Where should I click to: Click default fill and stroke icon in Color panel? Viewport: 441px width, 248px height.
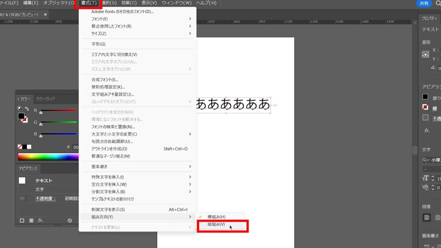coord(20,108)
